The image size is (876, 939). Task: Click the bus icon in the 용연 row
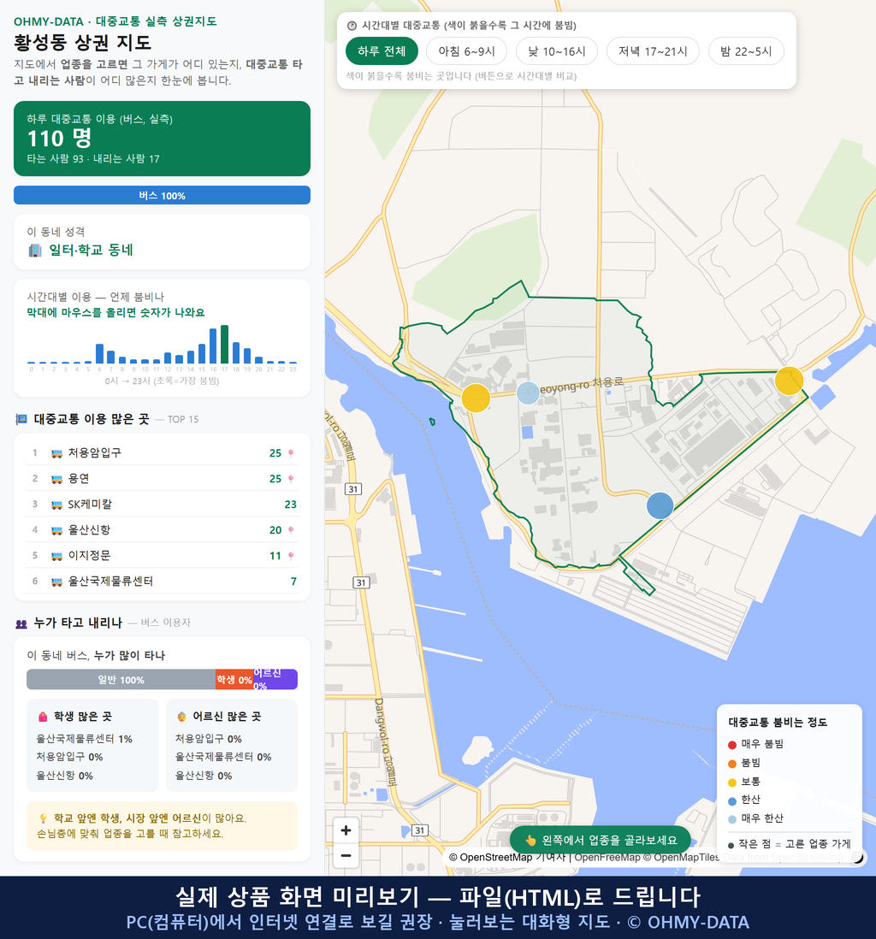click(56, 479)
